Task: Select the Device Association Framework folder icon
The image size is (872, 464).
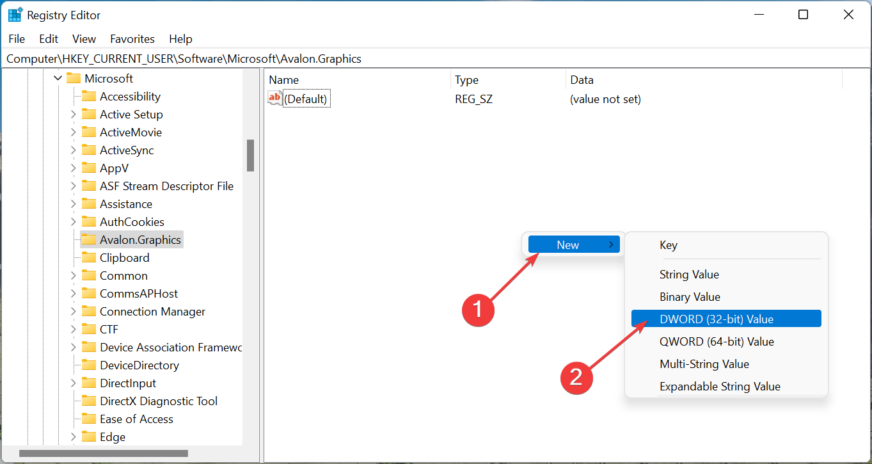Action: [x=89, y=348]
